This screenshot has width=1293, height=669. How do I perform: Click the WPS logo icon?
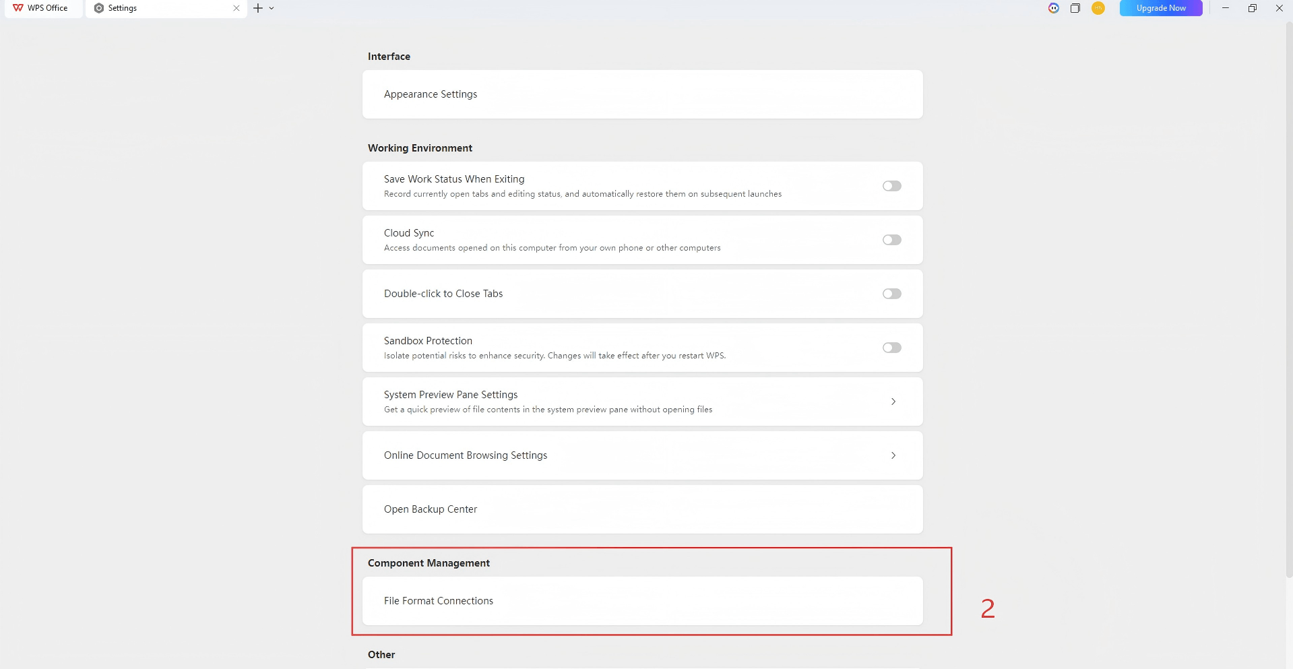[x=18, y=8]
